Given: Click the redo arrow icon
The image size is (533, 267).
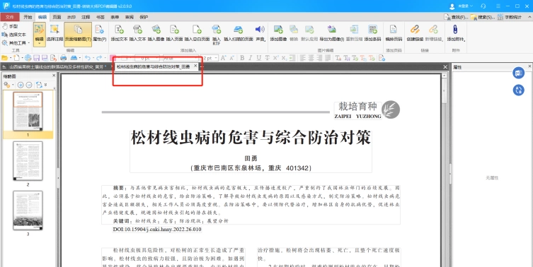Looking at the screenshot, I should click(x=99, y=58).
